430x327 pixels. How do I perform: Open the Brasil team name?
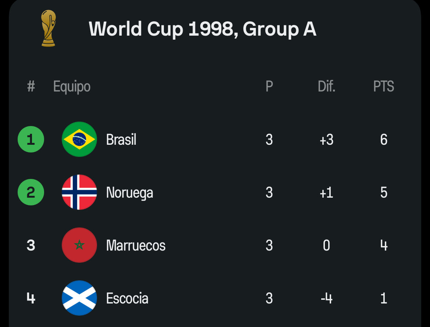[121, 140]
